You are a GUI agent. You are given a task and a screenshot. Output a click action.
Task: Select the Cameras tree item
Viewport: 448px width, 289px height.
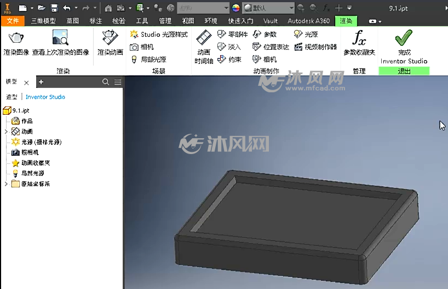pos(25,152)
